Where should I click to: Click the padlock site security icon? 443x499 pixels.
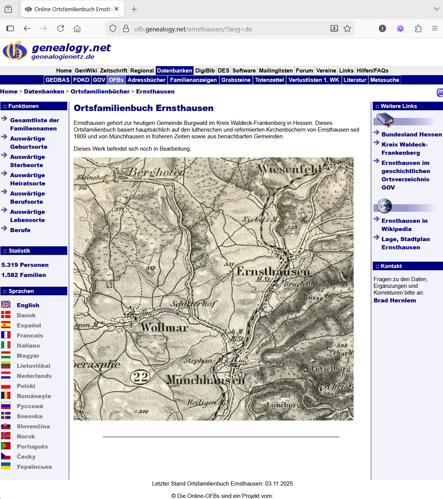[126, 29]
